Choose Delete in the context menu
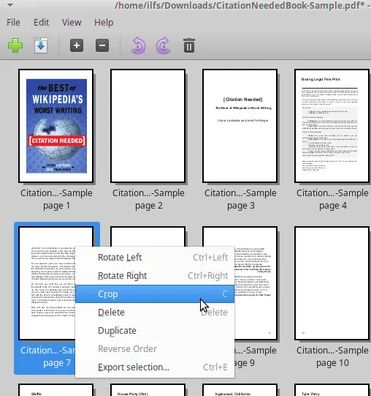The image size is (371, 396). coord(155,313)
